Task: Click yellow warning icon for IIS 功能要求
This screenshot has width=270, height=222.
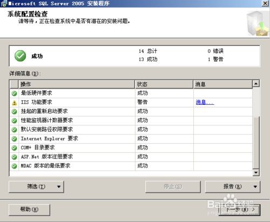Action: (14, 103)
